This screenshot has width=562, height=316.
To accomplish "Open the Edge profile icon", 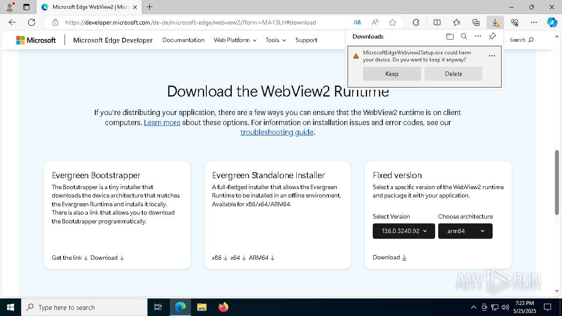I will pos(10,7).
